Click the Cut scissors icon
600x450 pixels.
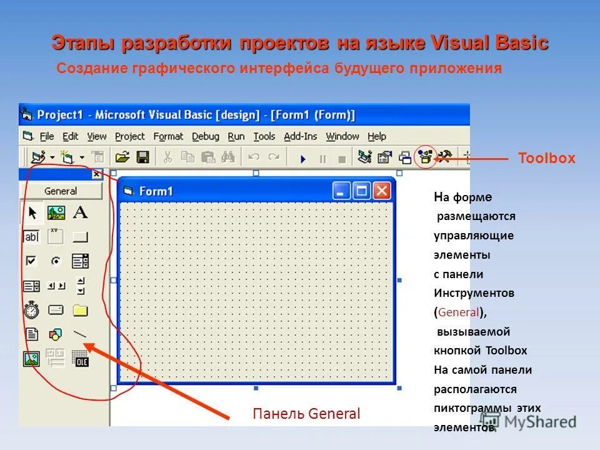coord(167,157)
